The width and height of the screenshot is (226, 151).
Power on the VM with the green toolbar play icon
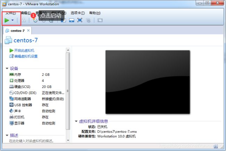pos(7,20)
